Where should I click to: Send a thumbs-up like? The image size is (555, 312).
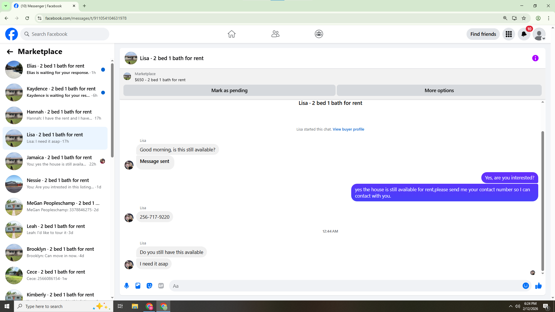pyautogui.click(x=538, y=286)
